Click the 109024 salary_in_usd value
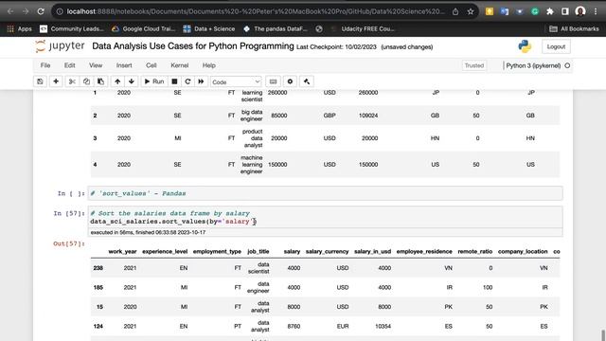Image resolution: width=606 pixels, height=341 pixels. [368, 116]
